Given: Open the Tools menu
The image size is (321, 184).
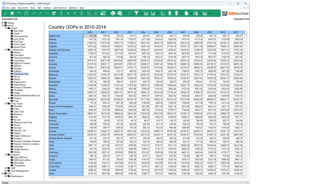Looking at the screenshot, I should 33,8.
